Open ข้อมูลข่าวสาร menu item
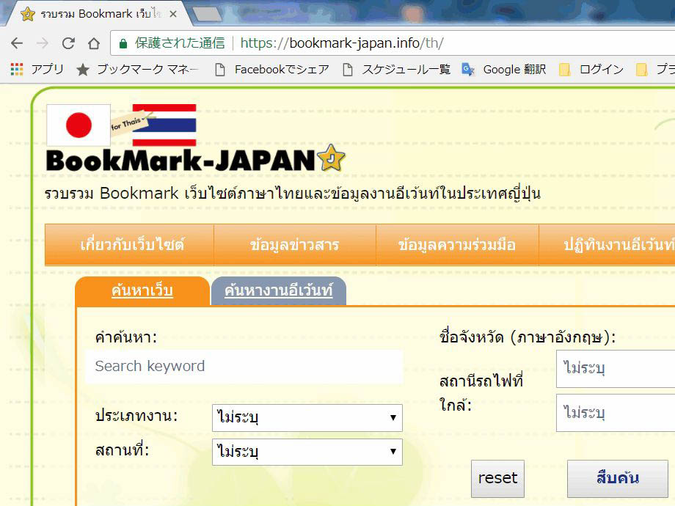 (x=294, y=245)
